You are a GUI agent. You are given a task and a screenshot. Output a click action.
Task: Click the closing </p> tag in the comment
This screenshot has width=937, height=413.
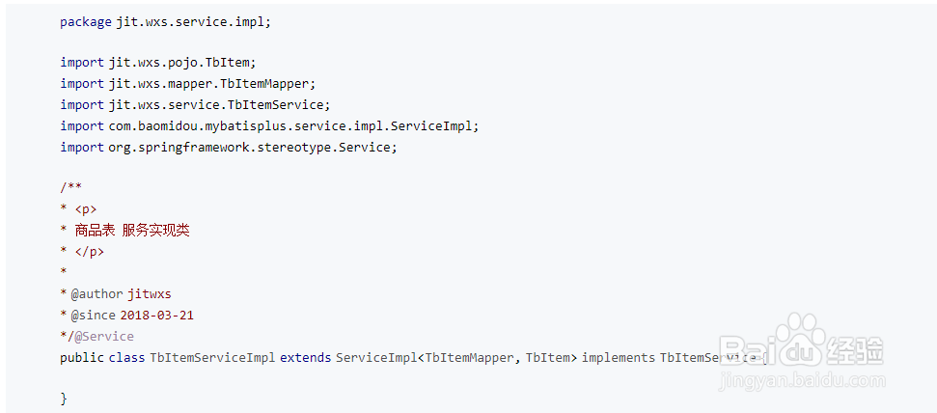click(x=89, y=251)
